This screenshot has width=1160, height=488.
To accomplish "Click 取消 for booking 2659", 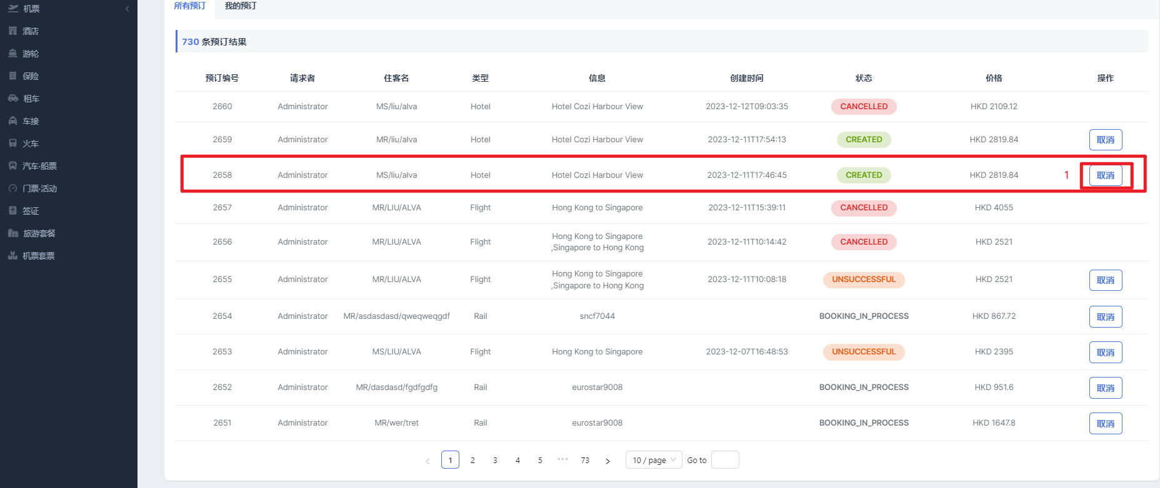I will pos(1105,140).
